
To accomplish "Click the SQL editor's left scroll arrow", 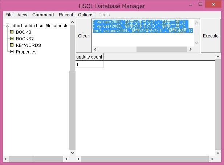I will click(x=95, y=49).
